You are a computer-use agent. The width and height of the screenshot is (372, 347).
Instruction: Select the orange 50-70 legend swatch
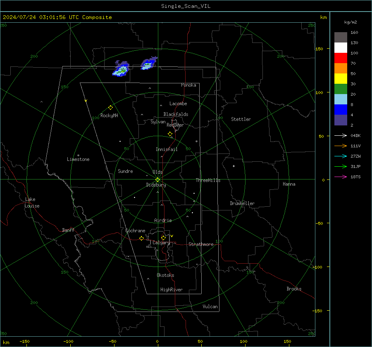341,68
